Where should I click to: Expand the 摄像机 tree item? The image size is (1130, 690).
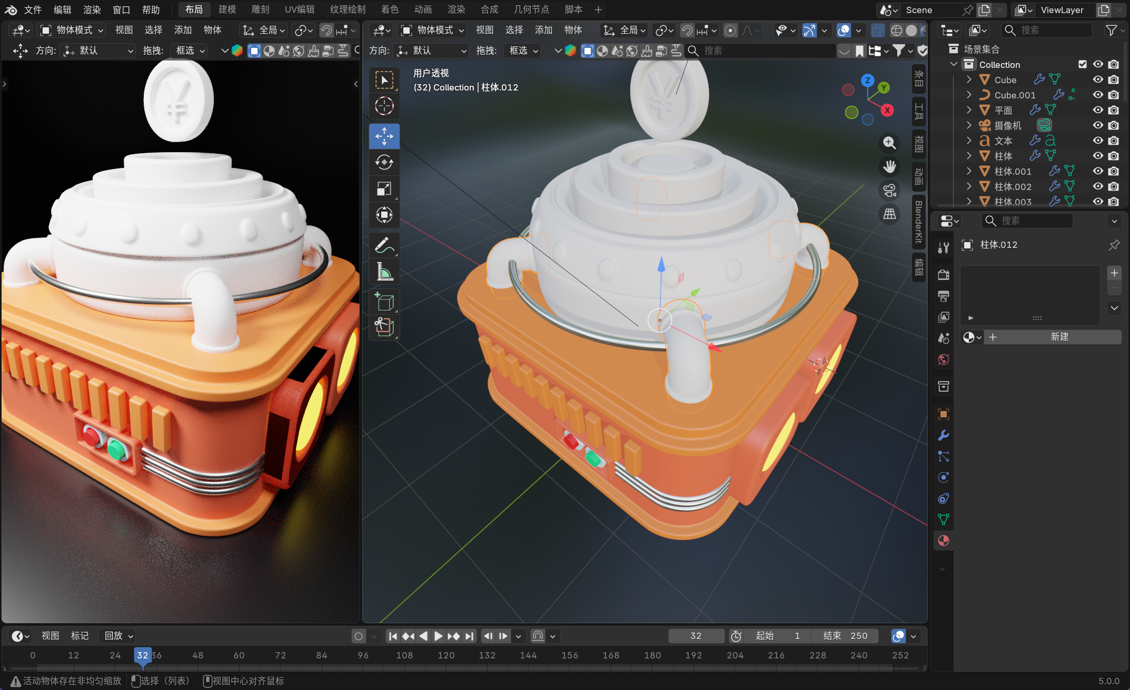[969, 125]
